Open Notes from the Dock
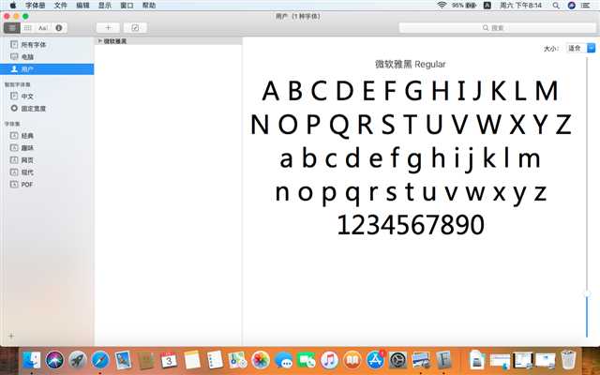Image resolution: width=600 pixels, height=375 pixels. [191, 360]
